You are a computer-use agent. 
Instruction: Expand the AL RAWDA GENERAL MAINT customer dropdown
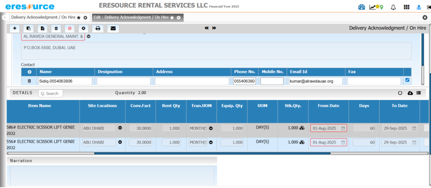[89, 36]
